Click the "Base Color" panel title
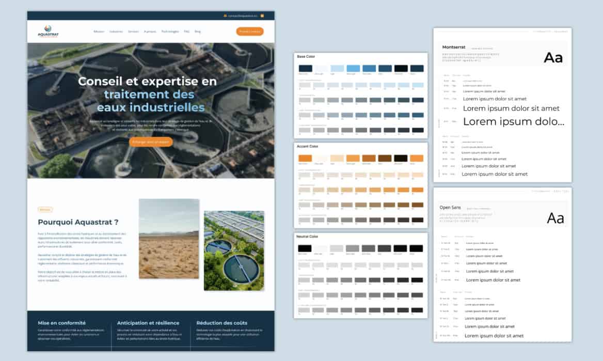 (306, 57)
